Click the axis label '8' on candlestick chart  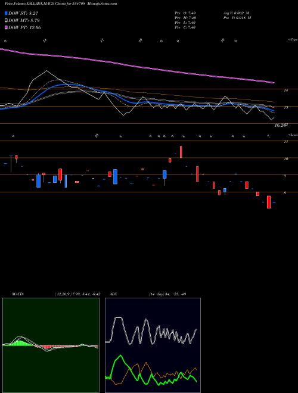285,193
